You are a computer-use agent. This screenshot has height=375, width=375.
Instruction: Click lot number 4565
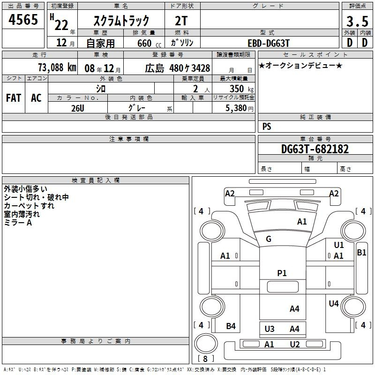(x=23, y=21)
